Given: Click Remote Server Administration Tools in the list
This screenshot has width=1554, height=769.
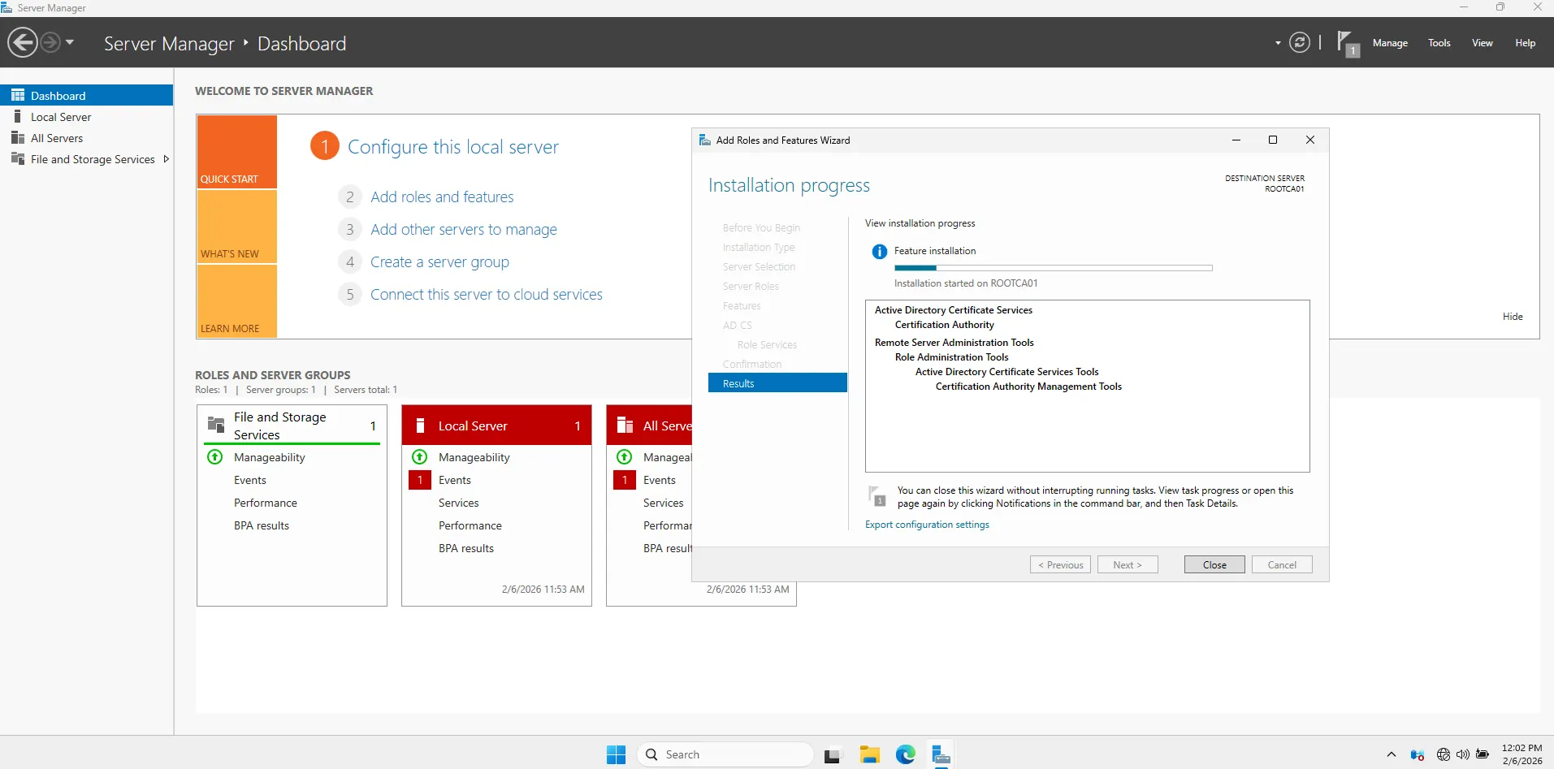Looking at the screenshot, I should [954, 343].
